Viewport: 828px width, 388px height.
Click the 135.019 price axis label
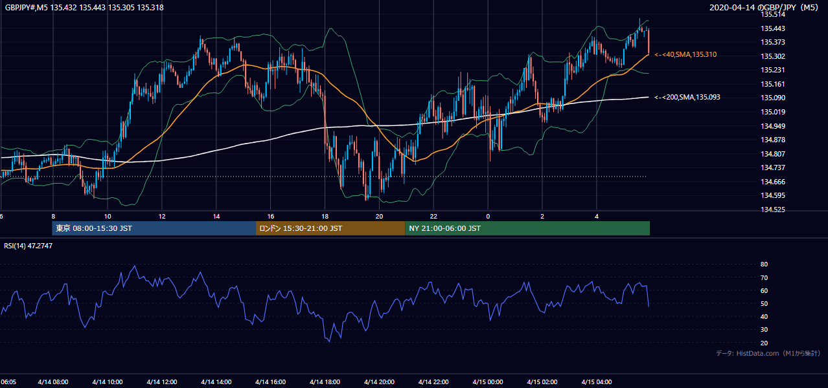pos(773,112)
